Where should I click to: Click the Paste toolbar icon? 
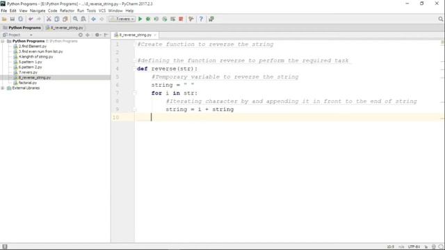point(65,19)
